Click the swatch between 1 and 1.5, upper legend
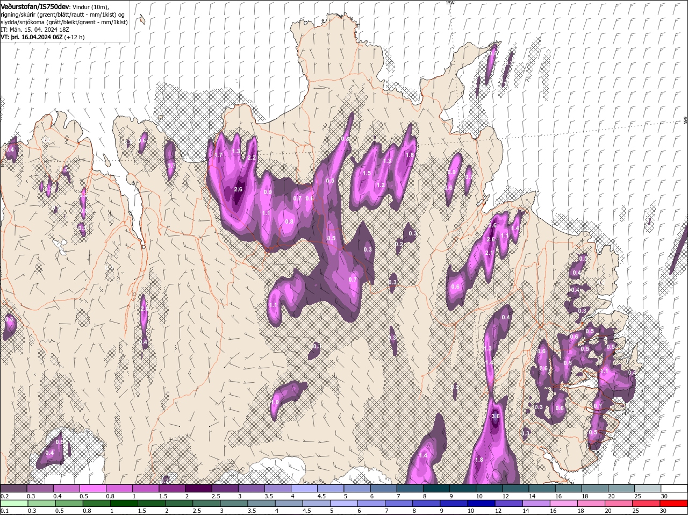The height and width of the screenshot is (515, 688). [x=145, y=489]
